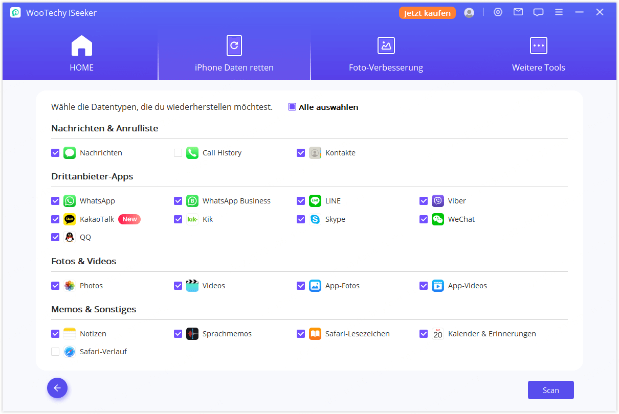Click the Viber app icon
This screenshot has height=414, width=619.
coord(438,201)
